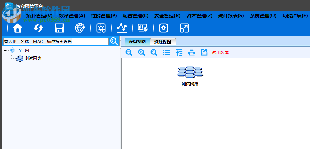Open the 拓扑管理(V) menu
This screenshot has width=310, height=149.
point(40,16)
